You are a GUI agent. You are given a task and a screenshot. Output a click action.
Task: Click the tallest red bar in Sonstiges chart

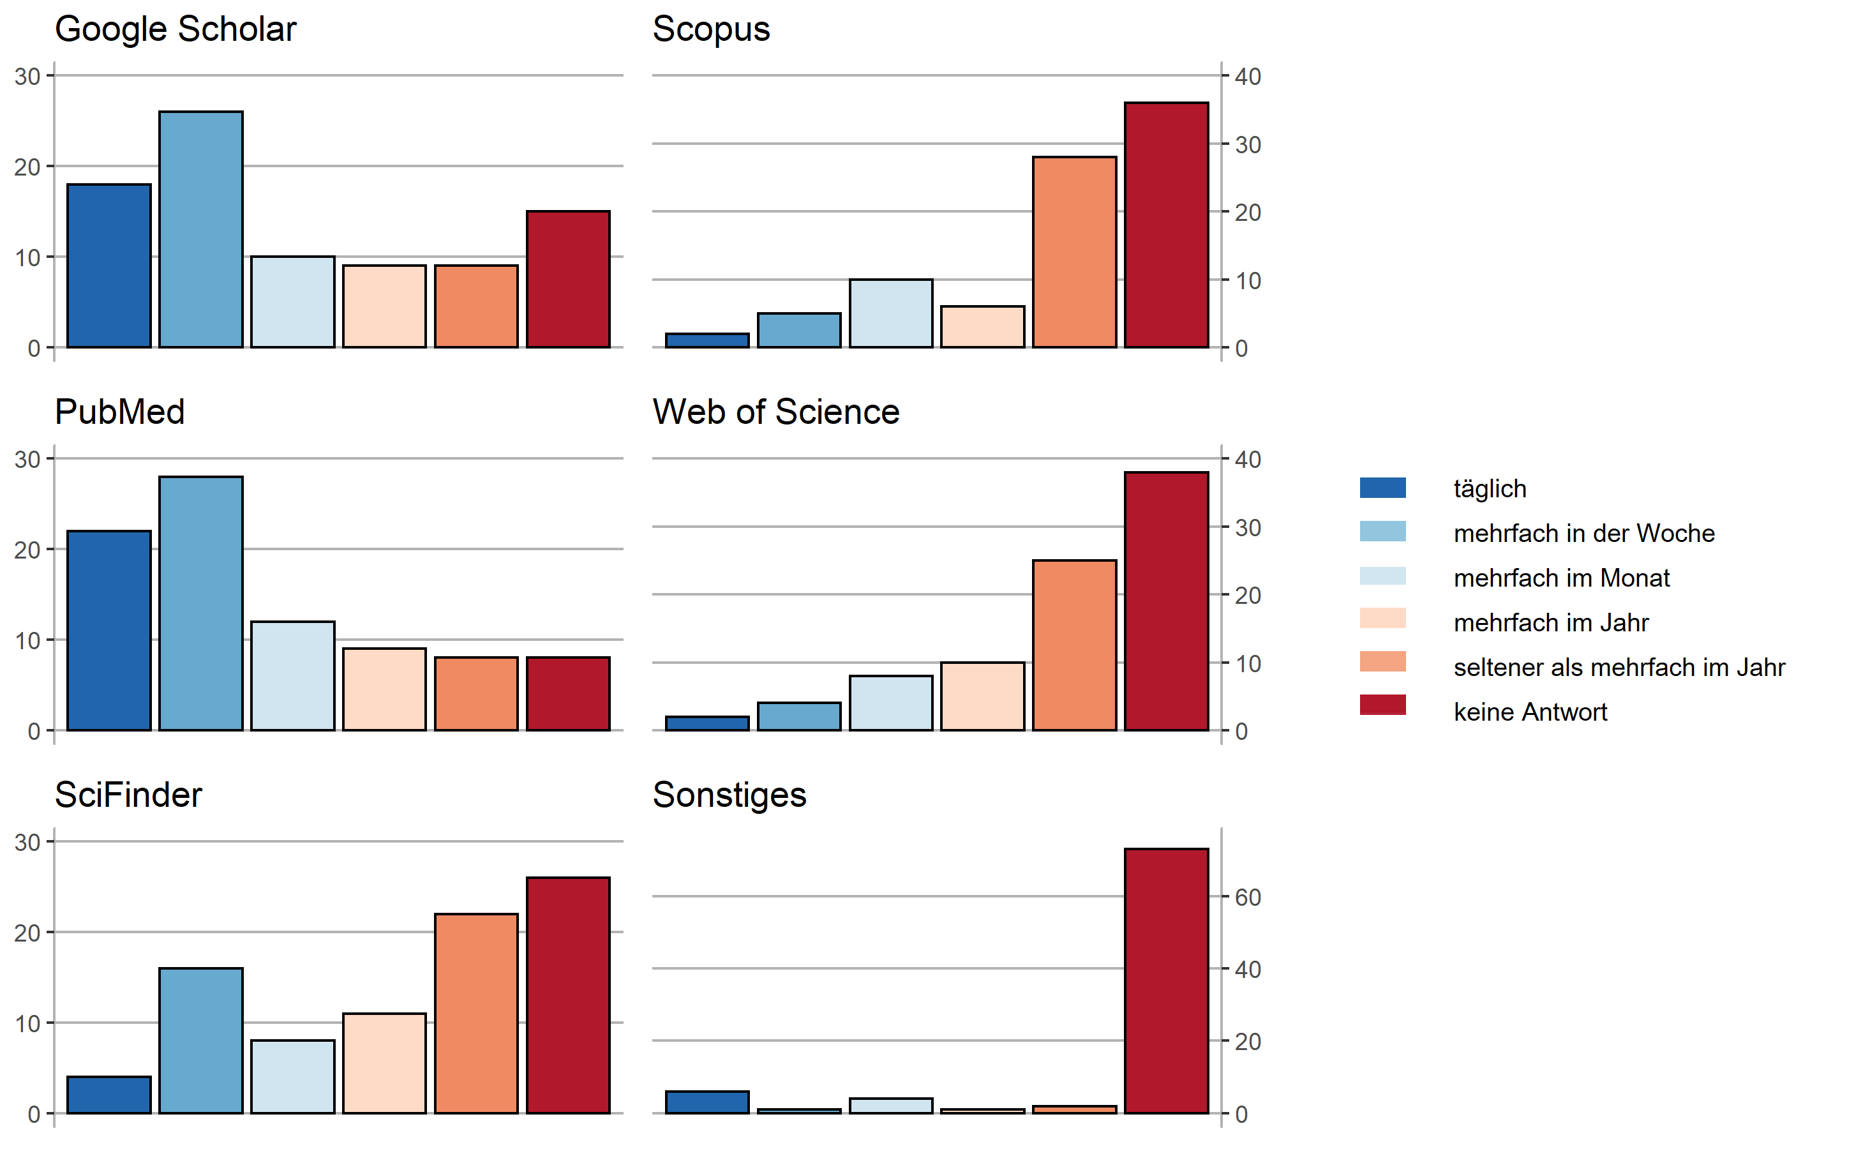(1166, 981)
